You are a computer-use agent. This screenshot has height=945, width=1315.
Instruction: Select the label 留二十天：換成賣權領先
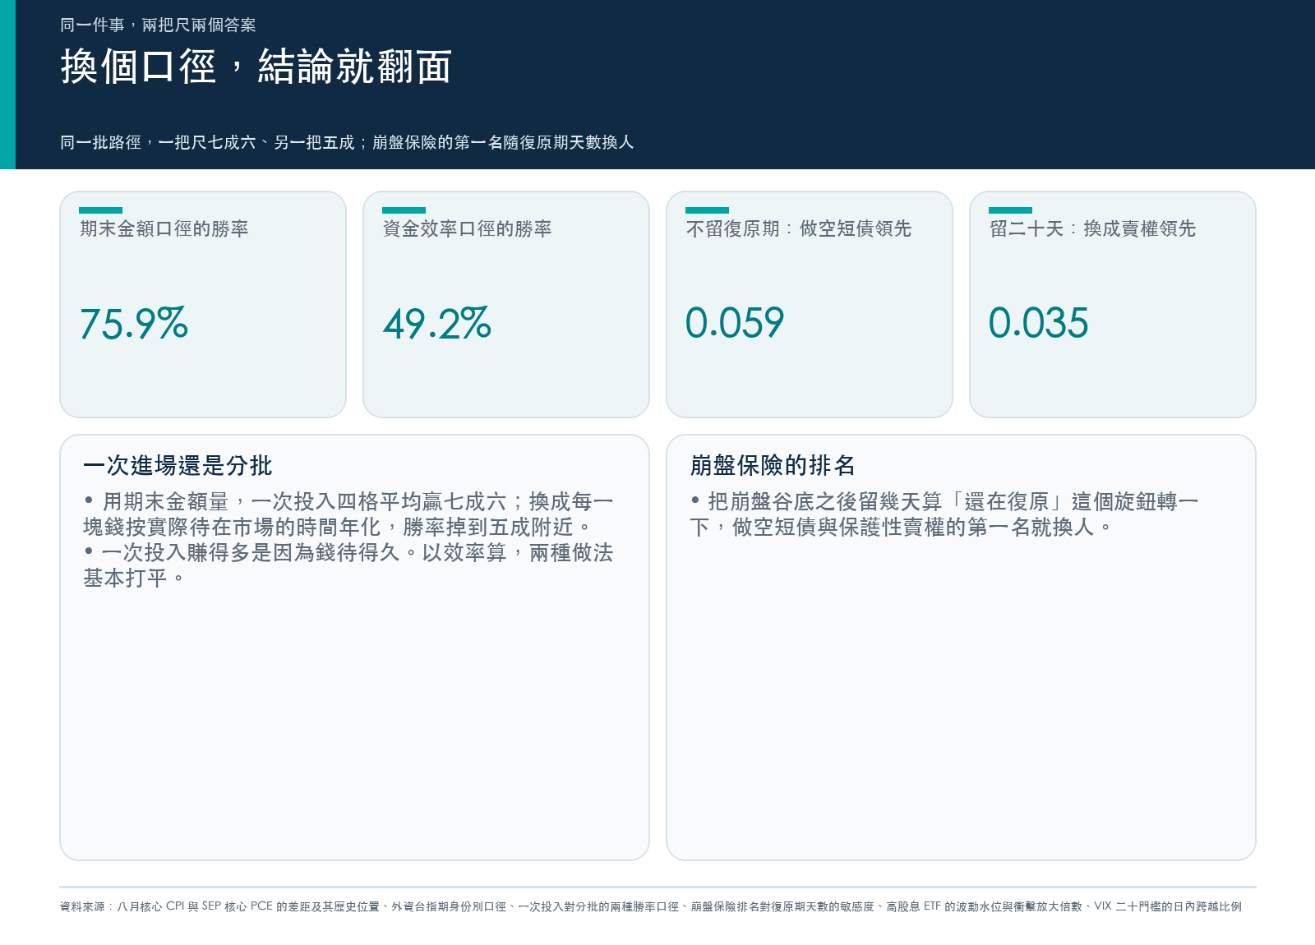coord(1092,228)
